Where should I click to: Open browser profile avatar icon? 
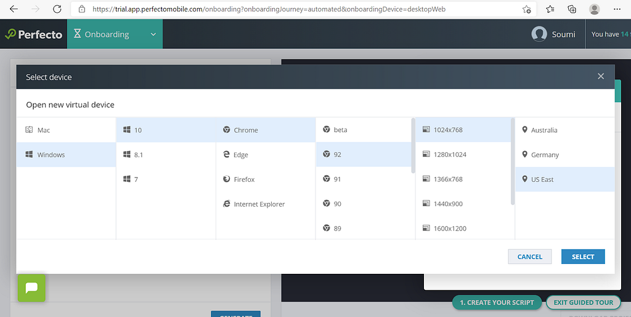tap(594, 9)
